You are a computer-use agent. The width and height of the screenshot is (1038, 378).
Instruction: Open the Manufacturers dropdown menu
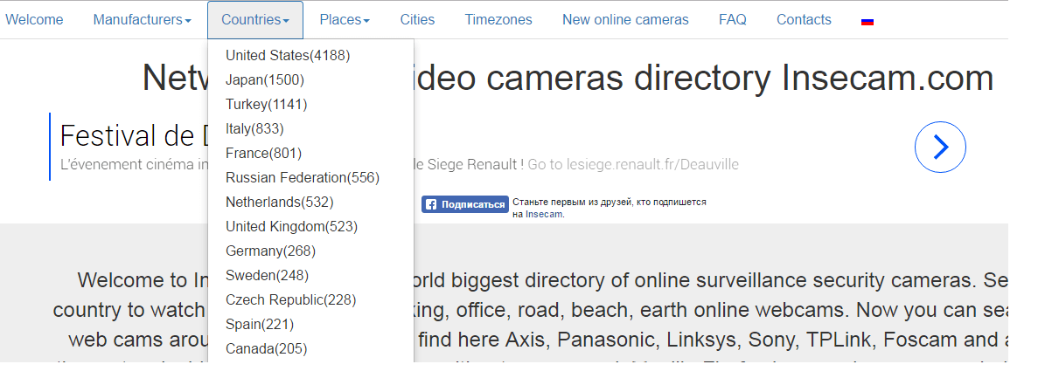coord(142,20)
